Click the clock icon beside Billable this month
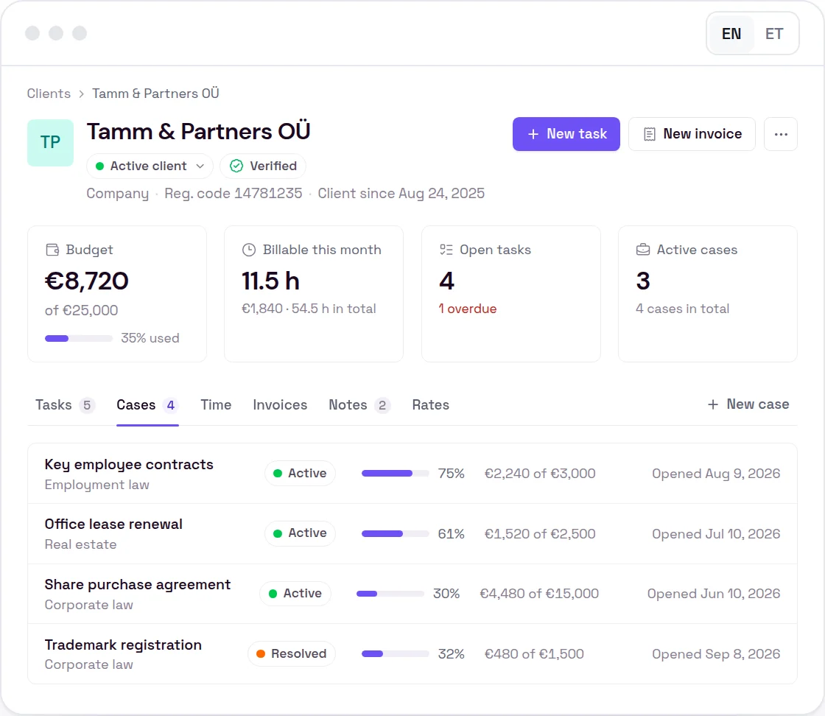Screen dimensions: 825x716 249,250
